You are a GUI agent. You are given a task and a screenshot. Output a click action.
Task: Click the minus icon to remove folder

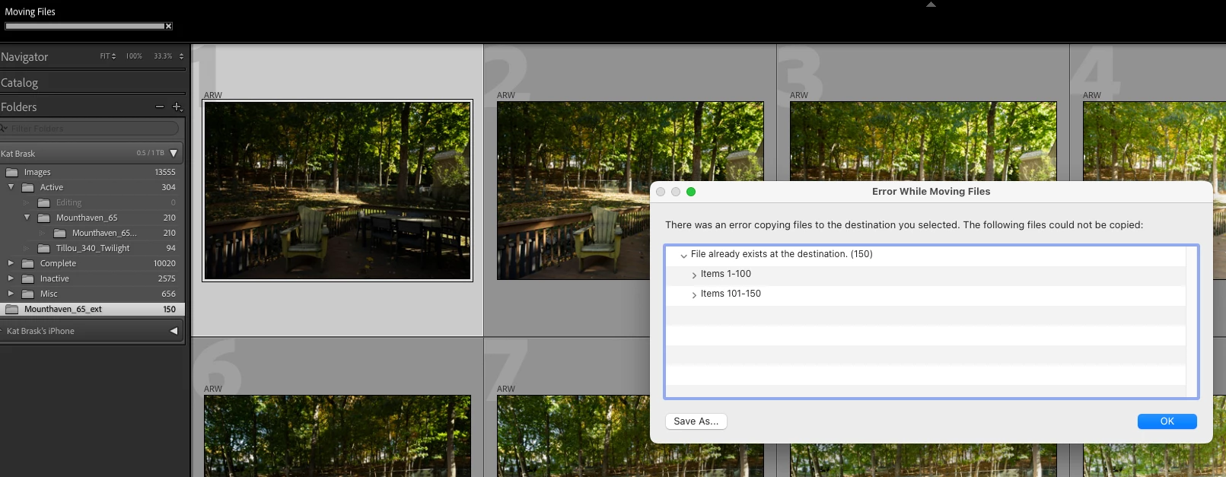(x=160, y=107)
